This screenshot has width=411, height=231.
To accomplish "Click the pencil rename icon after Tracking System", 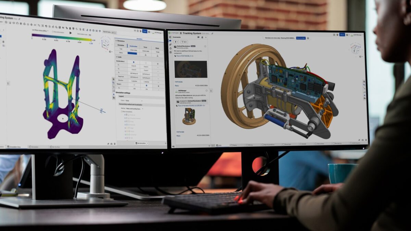I will 213,34.
